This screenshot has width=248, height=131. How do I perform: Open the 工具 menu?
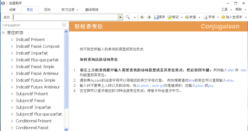(x=226, y=9)
